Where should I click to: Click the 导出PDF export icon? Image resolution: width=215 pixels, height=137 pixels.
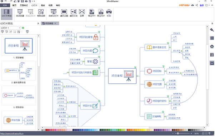point(101,13)
